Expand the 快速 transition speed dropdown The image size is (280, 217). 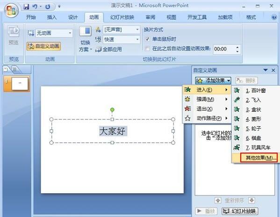[137, 39]
